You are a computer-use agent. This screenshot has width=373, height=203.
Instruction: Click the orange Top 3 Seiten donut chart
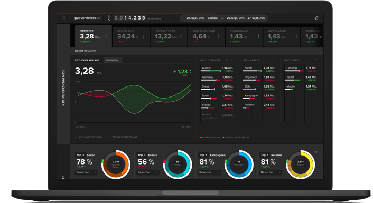tap(116, 165)
